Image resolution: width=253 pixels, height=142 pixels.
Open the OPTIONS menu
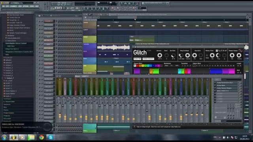click(x=26, y=6)
